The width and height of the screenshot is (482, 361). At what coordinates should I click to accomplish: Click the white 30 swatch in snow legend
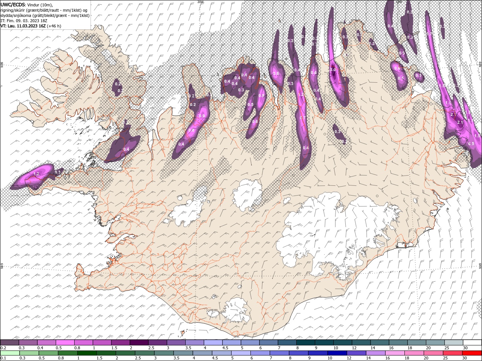(472, 343)
